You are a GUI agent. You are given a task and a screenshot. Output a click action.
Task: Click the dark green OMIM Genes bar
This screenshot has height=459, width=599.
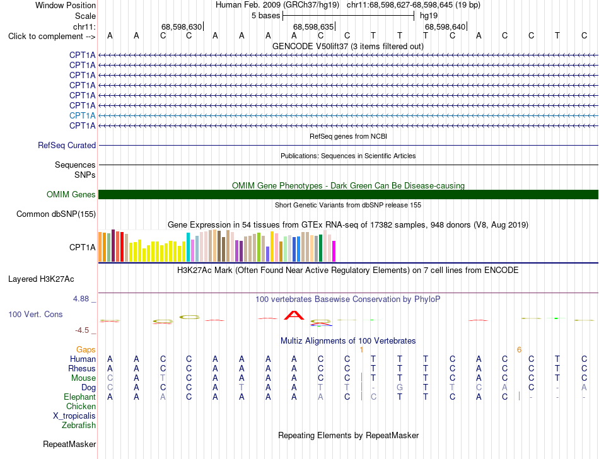point(348,194)
